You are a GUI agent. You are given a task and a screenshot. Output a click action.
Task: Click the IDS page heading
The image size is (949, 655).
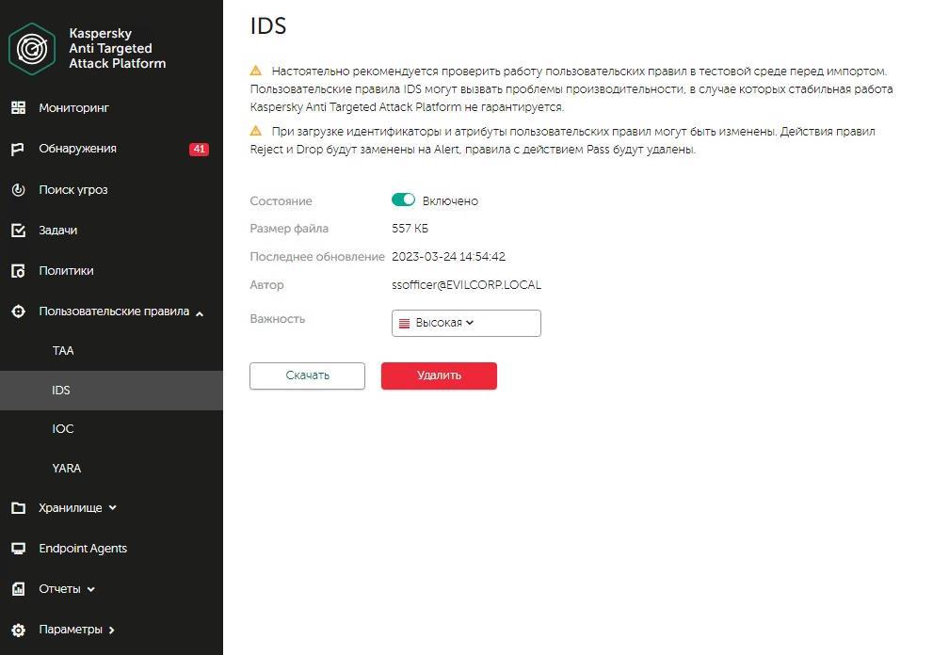click(x=268, y=26)
